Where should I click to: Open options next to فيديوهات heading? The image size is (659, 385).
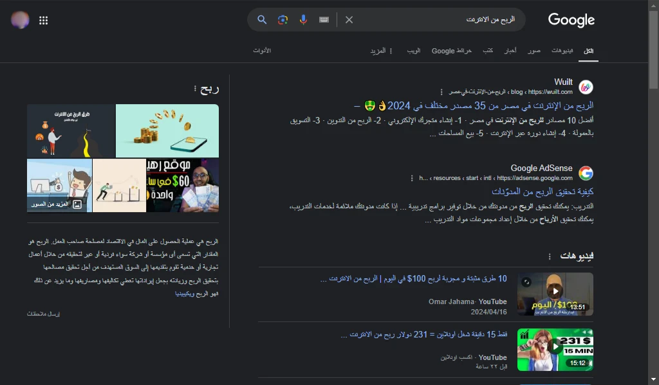pos(550,256)
